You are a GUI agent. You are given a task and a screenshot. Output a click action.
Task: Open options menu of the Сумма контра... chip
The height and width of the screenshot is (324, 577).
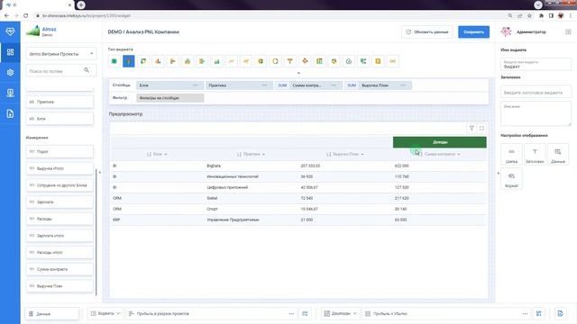tap(334, 85)
